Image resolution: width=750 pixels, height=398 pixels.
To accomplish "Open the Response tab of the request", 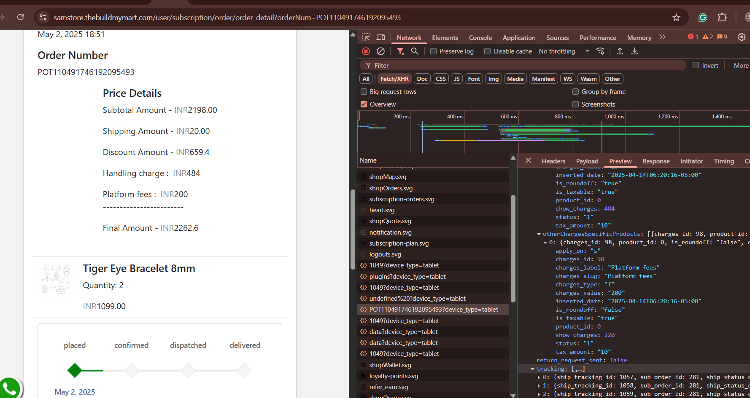I will click(656, 161).
